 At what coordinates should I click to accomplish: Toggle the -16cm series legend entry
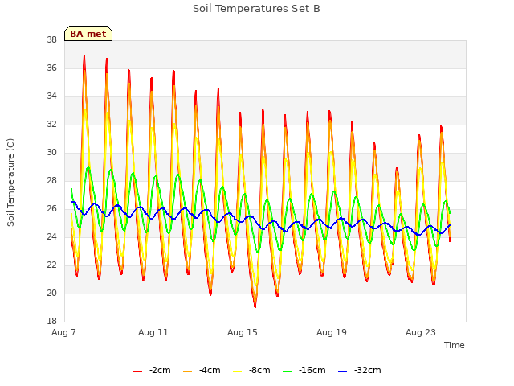click(x=304, y=371)
